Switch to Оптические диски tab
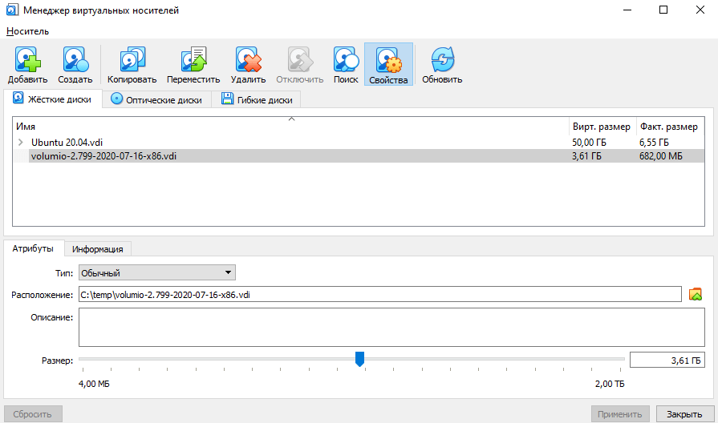Image resolution: width=718 pixels, height=423 pixels. point(156,99)
